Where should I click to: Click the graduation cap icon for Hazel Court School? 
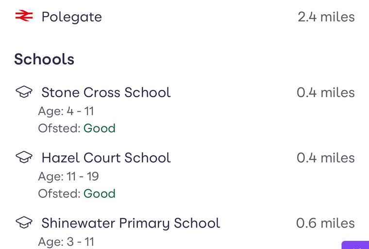(x=24, y=157)
